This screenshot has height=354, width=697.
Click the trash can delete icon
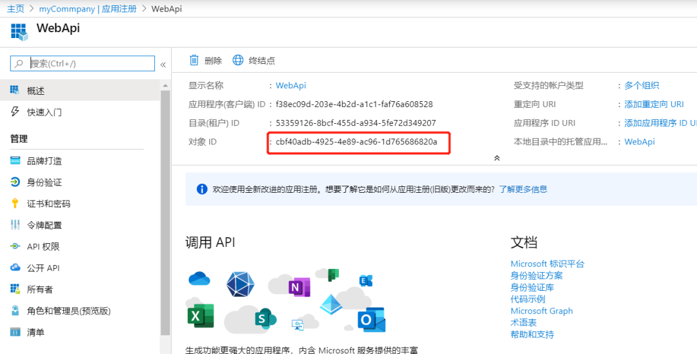(x=194, y=61)
